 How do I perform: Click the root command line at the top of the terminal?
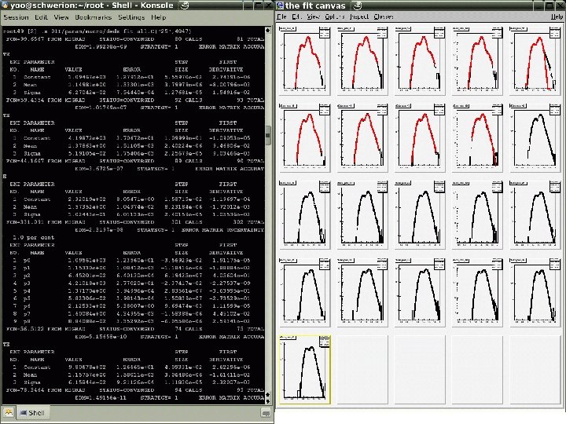pyautogui.click(x=97, y=31)
